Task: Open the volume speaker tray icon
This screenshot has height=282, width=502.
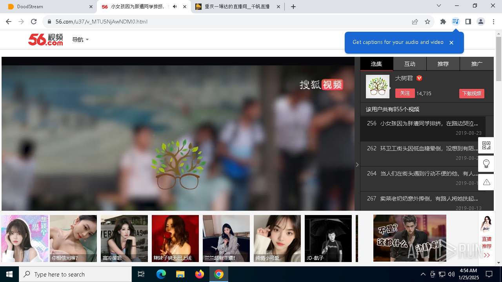Action: 451,274
